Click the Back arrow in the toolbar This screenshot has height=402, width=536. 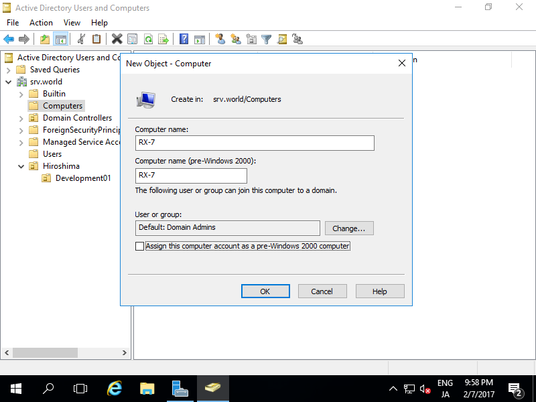click(9, 40)
